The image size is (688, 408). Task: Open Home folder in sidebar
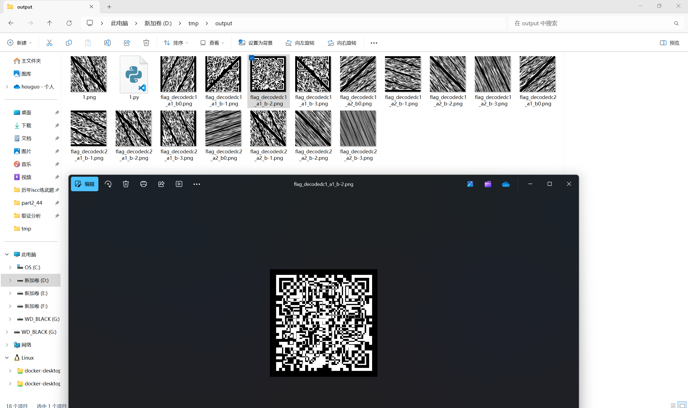pos(27,61)
